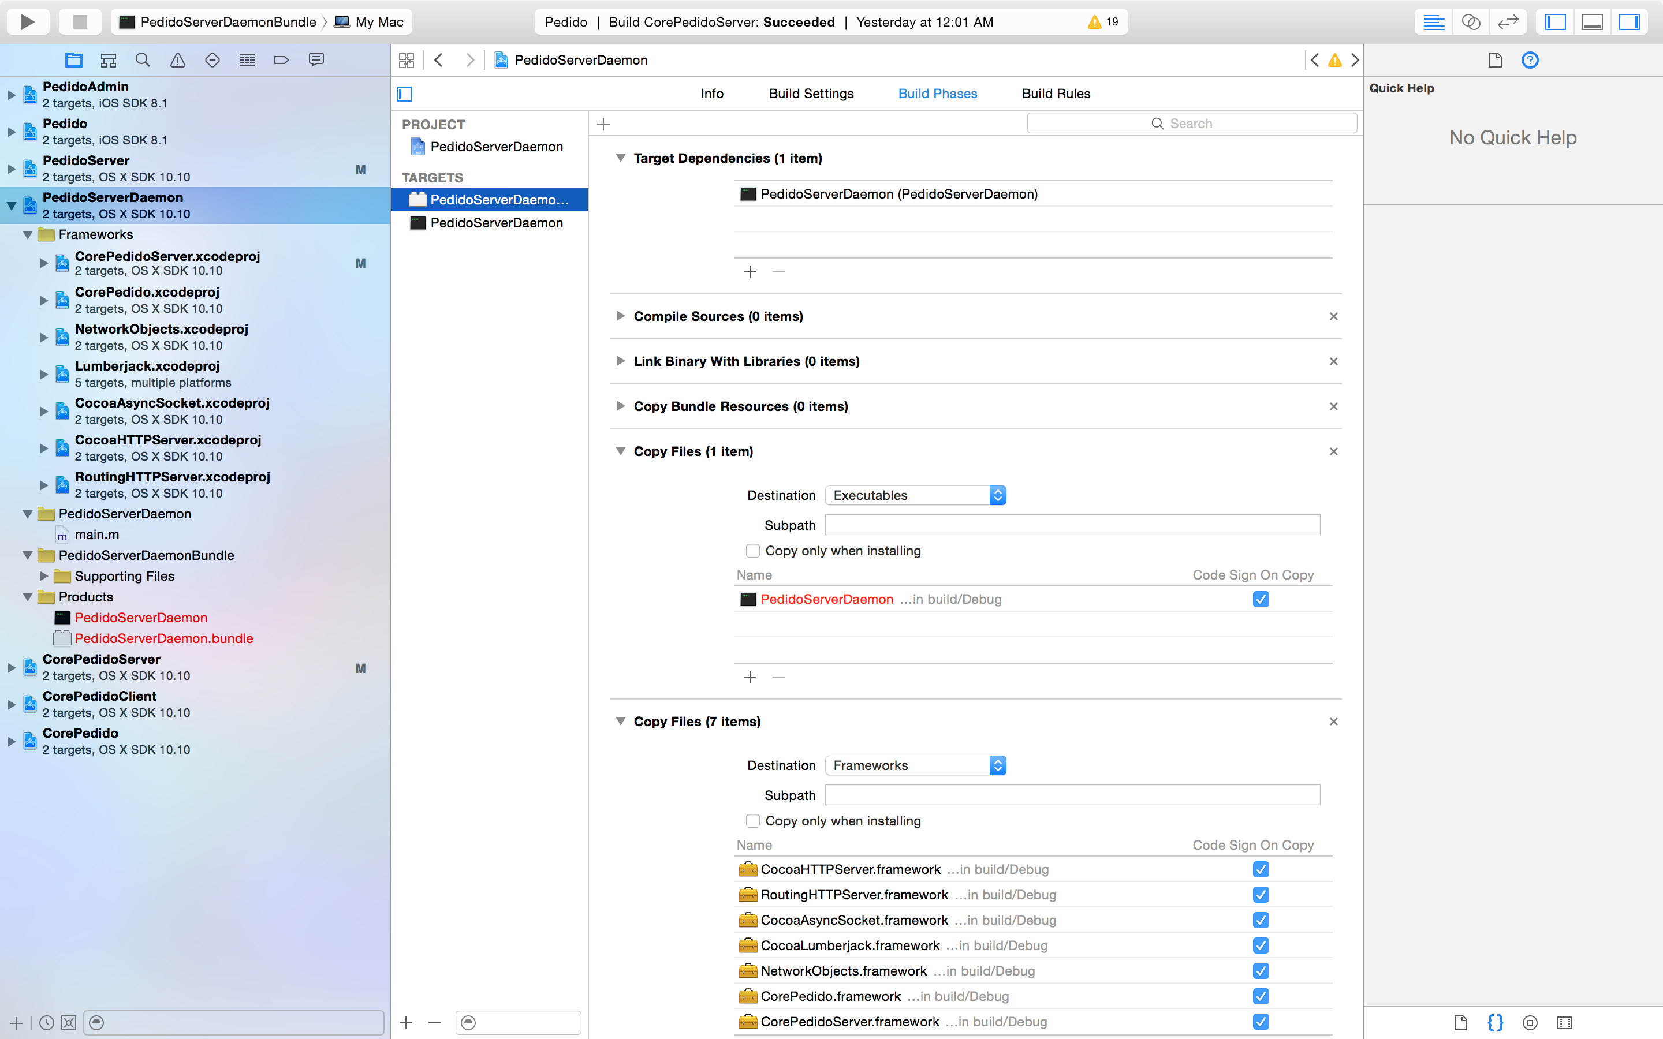Add a new build phase with plus
This screenshot has width=1663, height=1039.
(603, 124)
